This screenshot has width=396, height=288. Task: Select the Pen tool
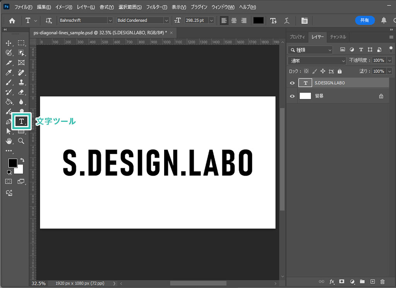pyautogui.click(x=8, y=122)
